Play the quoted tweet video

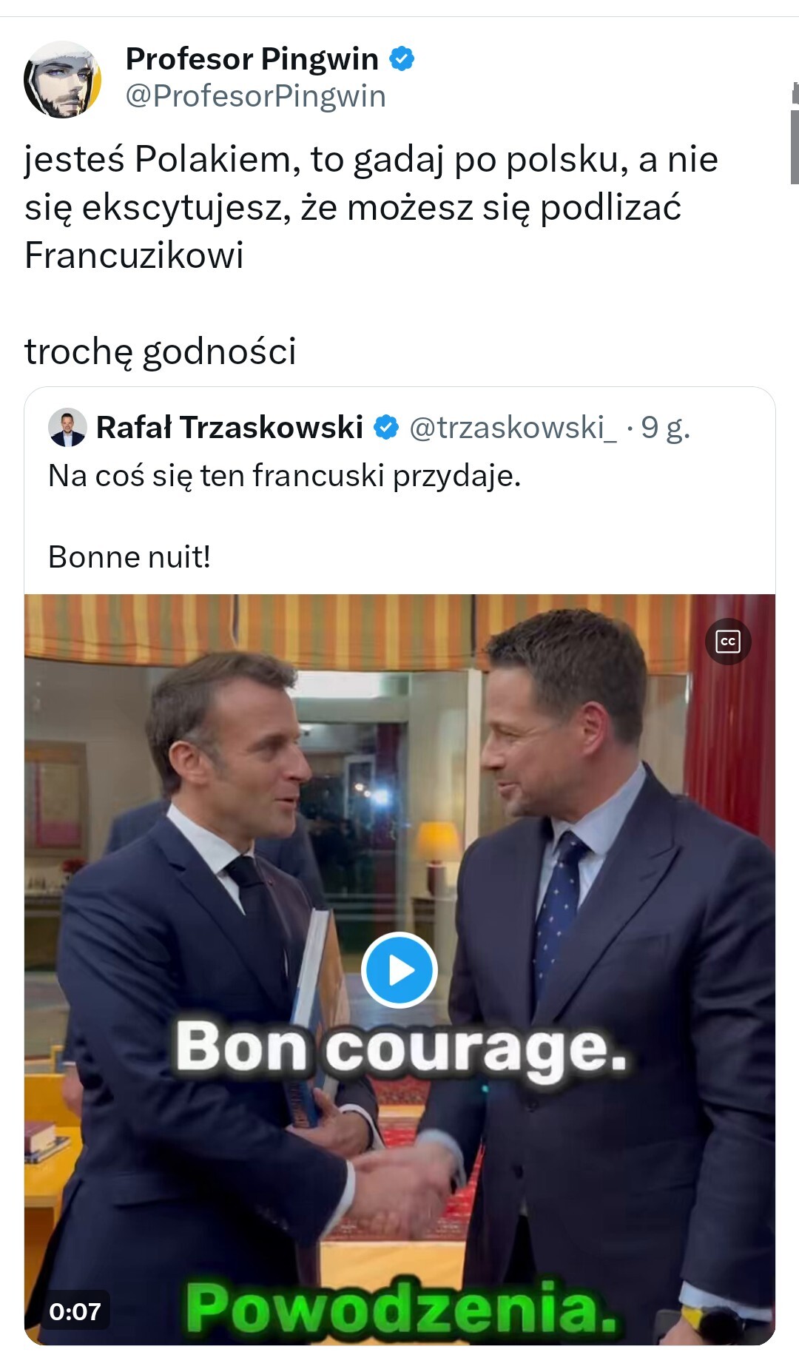[399, 969]
